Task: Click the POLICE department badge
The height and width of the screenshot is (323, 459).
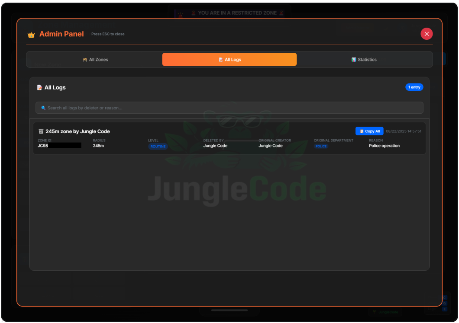Action: (x=321, y=147)
